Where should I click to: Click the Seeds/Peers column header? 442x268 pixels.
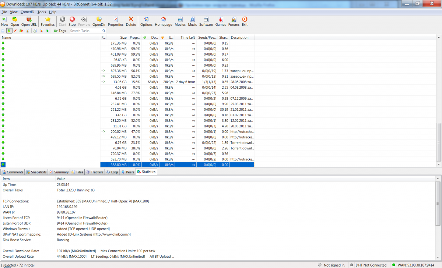pos(207,38)
